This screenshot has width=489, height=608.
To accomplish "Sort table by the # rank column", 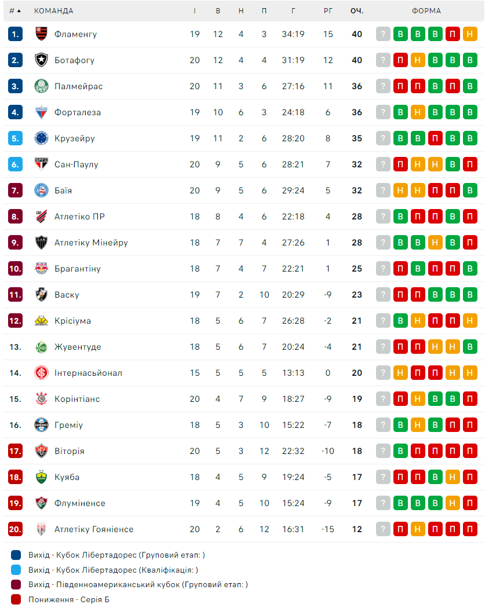I will click(x=14, y=11).
